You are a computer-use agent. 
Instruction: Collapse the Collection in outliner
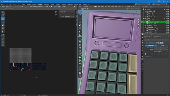[x=144, y=10]
